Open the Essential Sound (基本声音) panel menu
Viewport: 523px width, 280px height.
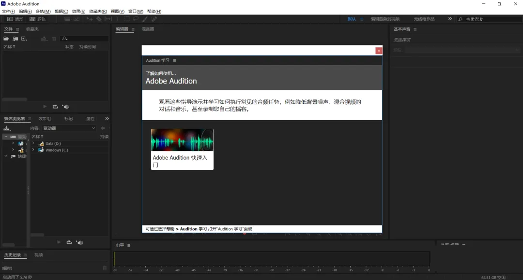tap(415, 29)
